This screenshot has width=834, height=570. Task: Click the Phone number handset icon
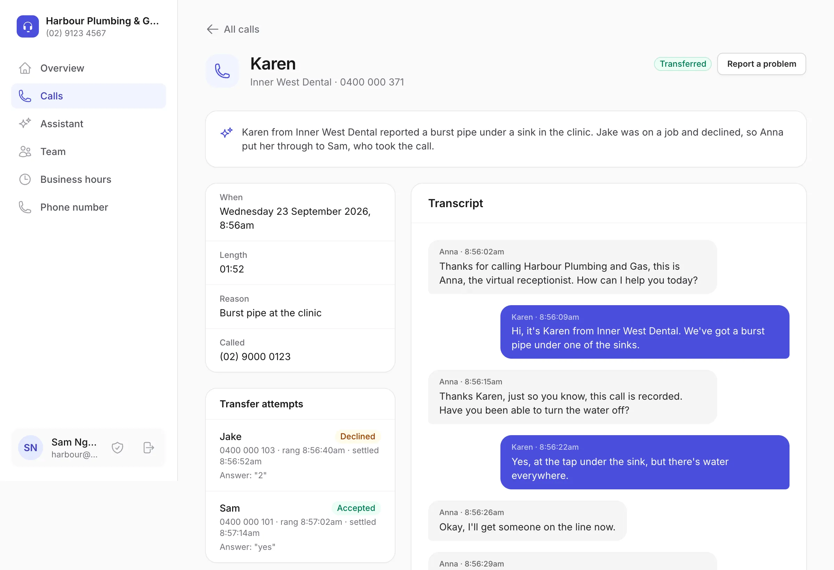[x=25, y=207]
